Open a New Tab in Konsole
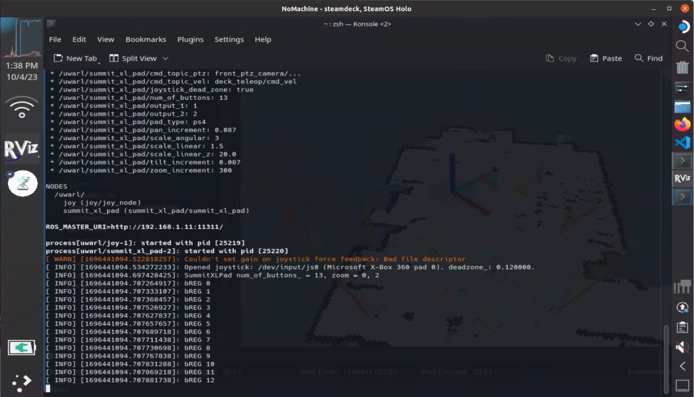 (76, 59)
